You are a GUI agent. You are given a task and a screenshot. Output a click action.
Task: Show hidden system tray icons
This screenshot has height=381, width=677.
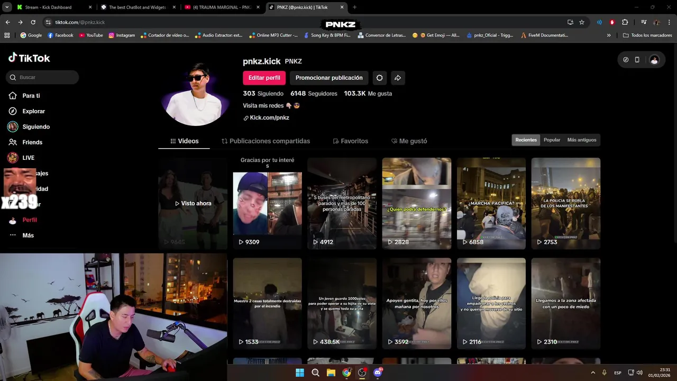point(592,373)
